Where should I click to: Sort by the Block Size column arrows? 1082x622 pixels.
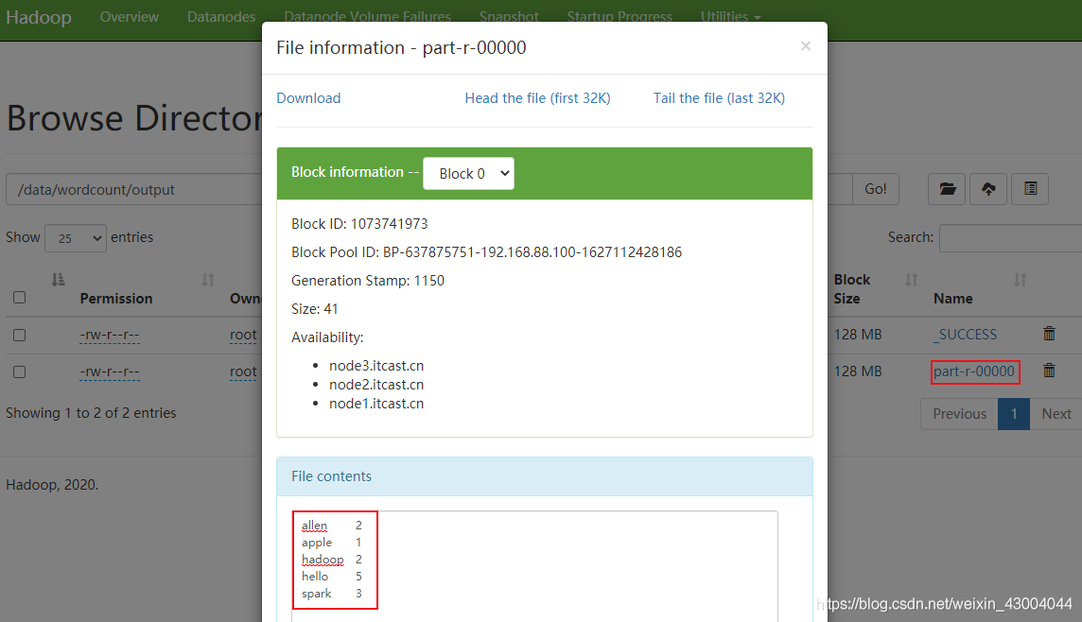[x=912, y=280]
